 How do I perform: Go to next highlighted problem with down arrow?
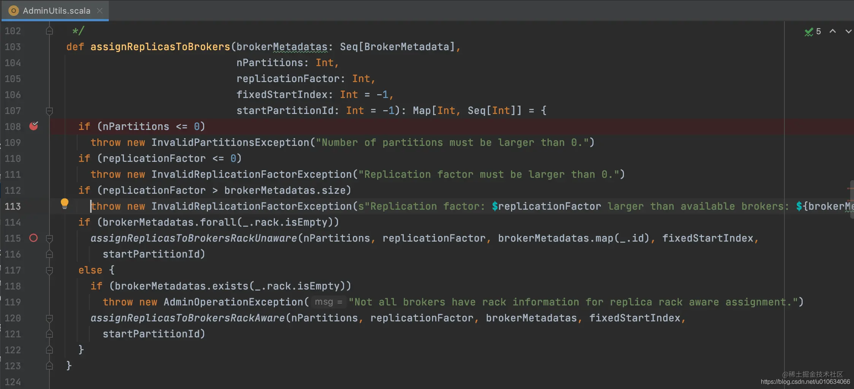848,32
